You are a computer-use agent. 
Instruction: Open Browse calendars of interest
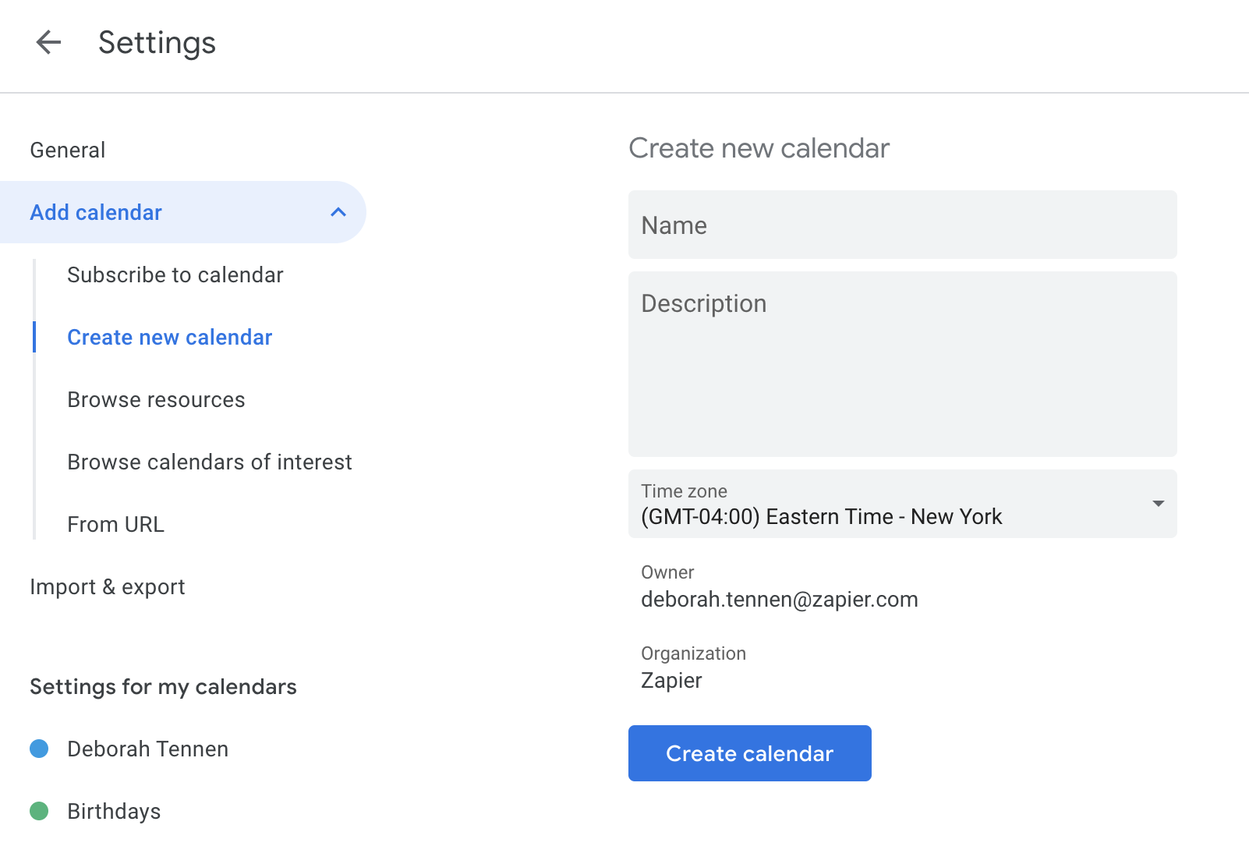(210, 462)
